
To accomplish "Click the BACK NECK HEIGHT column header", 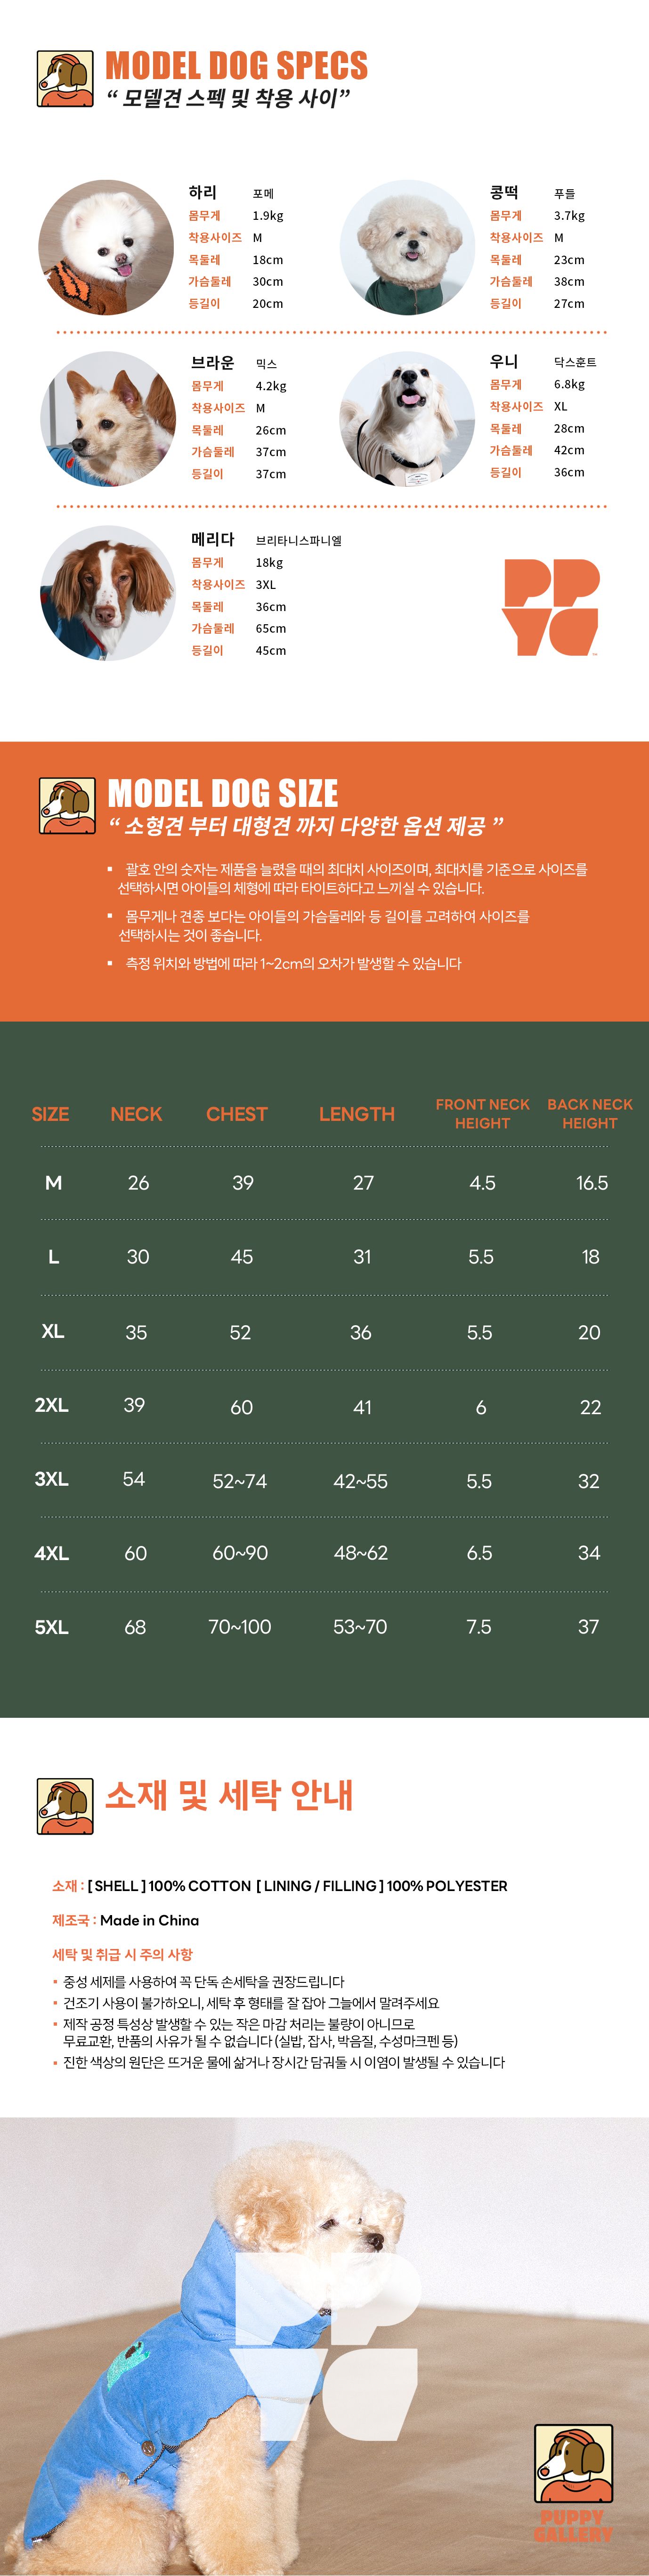I will point(590,1114).
